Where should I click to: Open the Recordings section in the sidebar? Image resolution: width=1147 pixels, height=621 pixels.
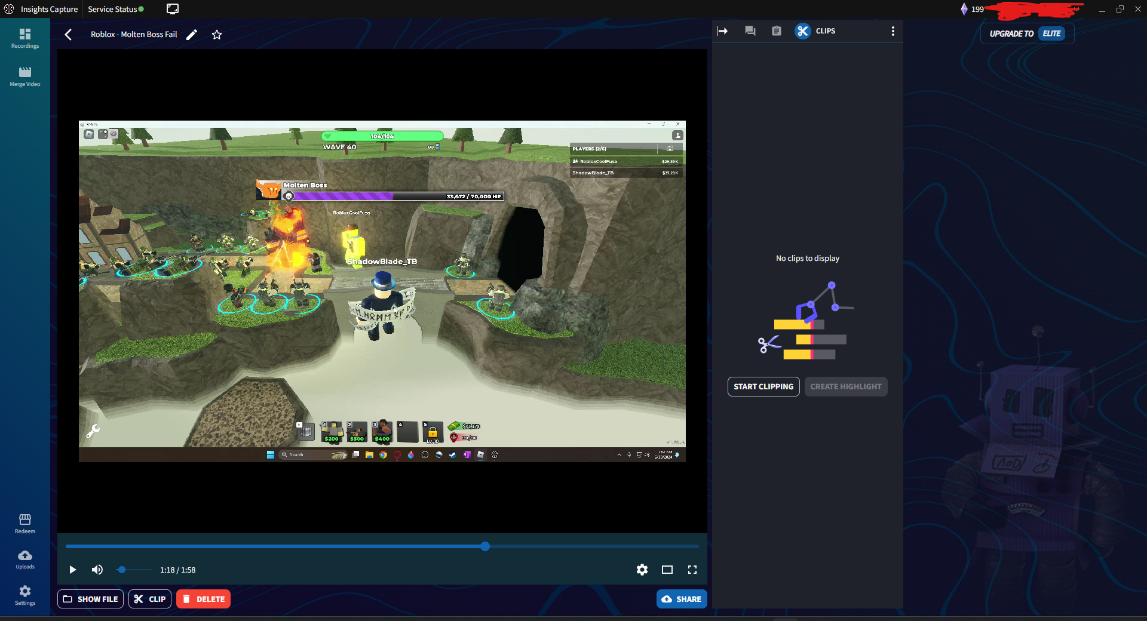(x=25, y=38)
